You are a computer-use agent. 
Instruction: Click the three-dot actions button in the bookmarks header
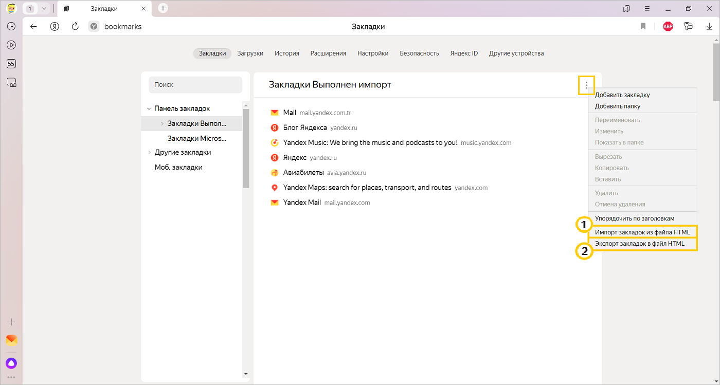pos(586,85)
